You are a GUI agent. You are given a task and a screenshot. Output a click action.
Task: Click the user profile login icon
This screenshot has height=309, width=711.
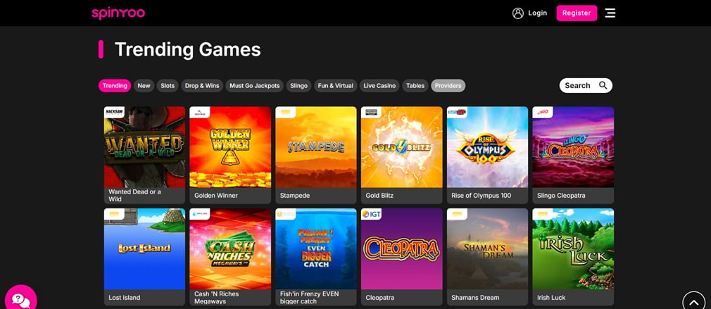click(x=518, y=13)
